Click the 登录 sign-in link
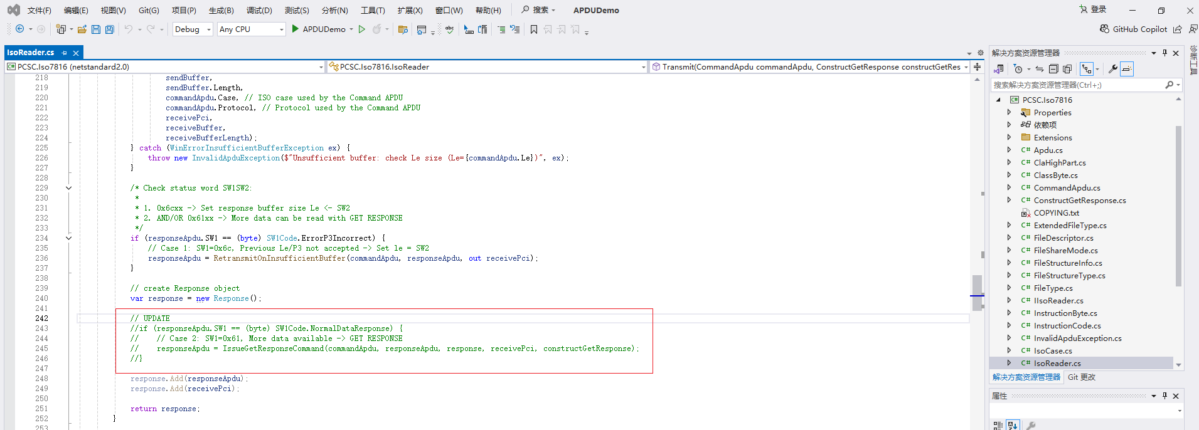This screenshot has width=1199, height=430. [1092, 9]
